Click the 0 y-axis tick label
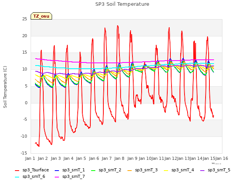This screenshot has height=184, width=245. pyautogui.click(x=26, y=103)
